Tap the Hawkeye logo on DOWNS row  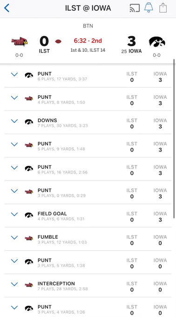[x=29, y=122]
